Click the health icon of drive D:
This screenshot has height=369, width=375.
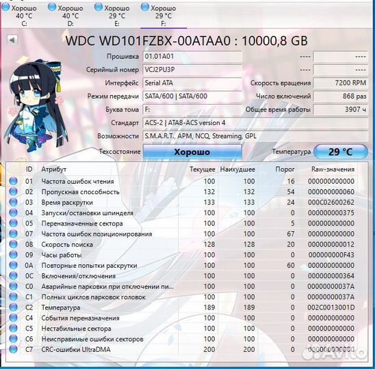click(x=52, y=7)
